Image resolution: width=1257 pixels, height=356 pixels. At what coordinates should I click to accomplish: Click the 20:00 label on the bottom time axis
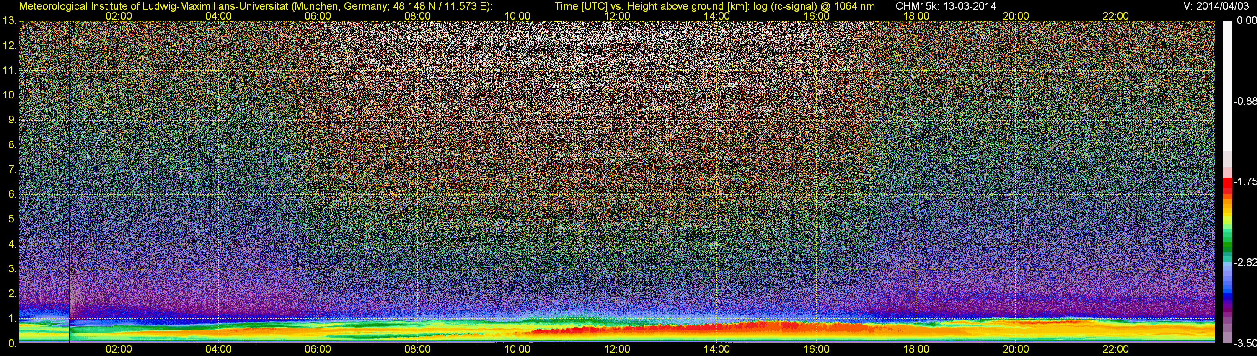tap(1016, 349)
